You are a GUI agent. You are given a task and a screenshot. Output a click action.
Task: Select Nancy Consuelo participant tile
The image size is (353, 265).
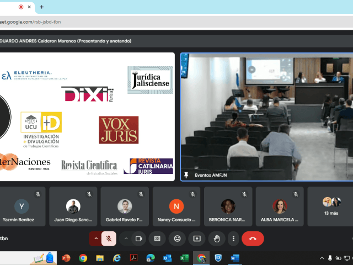pyautogui.click(x=176, y=206)
